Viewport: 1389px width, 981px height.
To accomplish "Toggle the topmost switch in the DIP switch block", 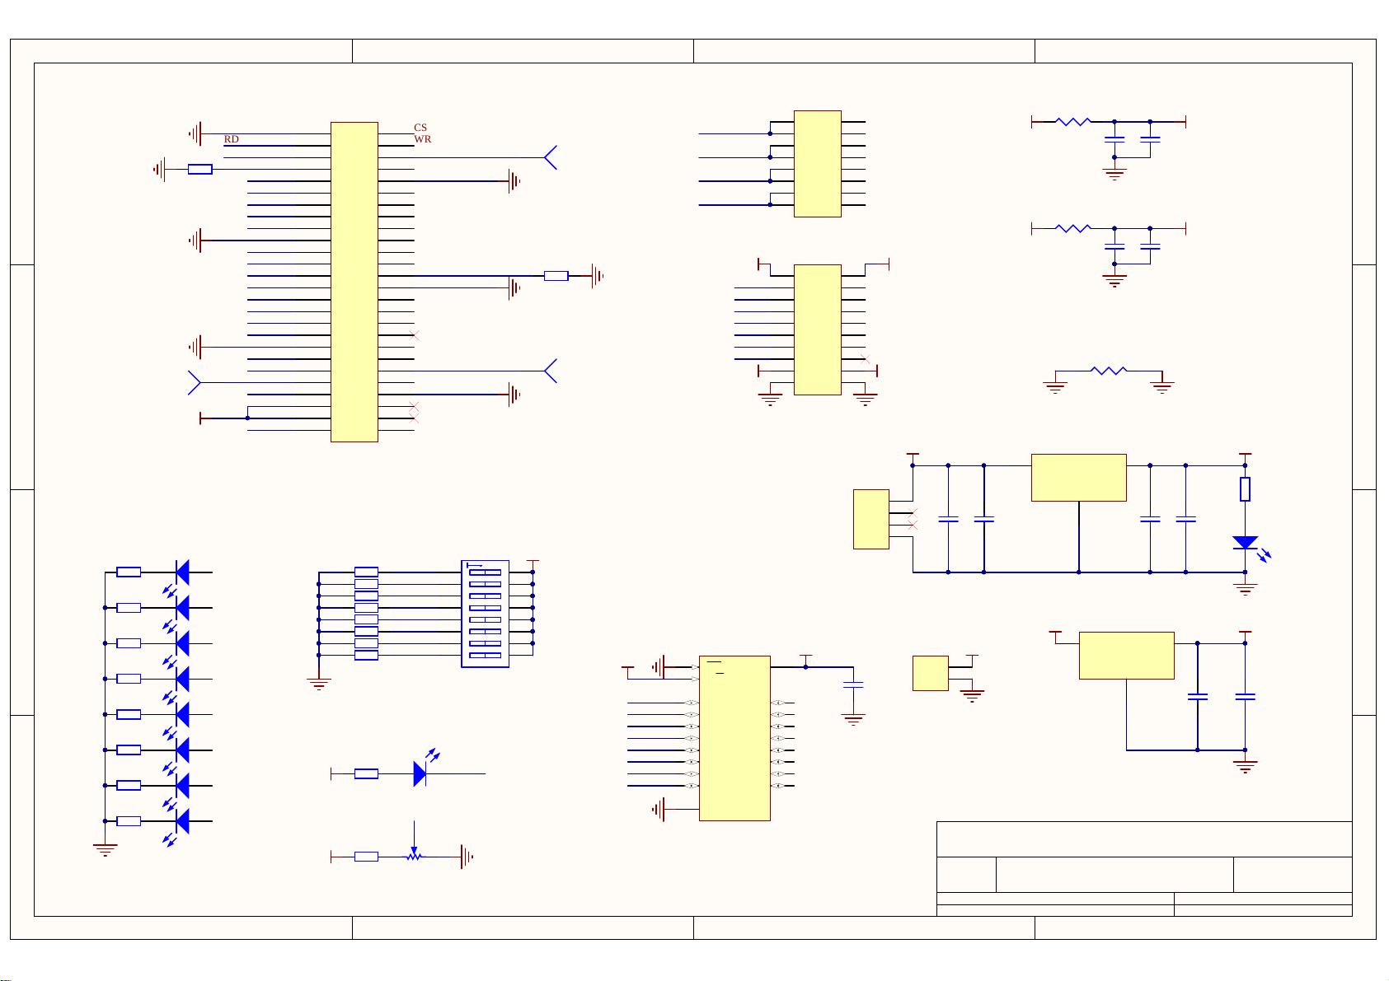I will [485, 572].
